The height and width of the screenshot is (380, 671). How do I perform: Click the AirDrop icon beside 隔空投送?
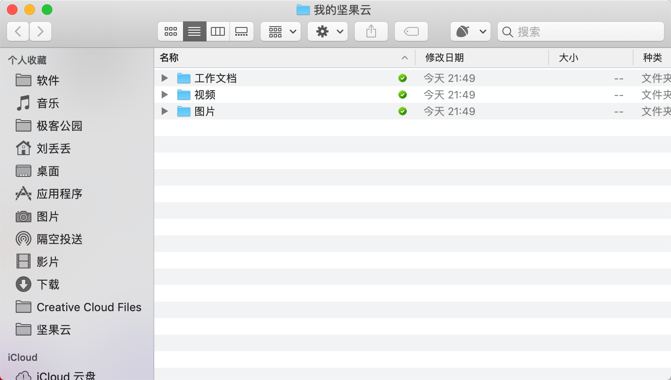[24, 239]
